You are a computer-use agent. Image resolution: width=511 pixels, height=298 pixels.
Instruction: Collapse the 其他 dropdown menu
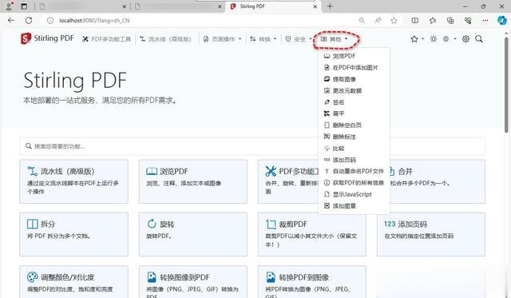[335, 39]
